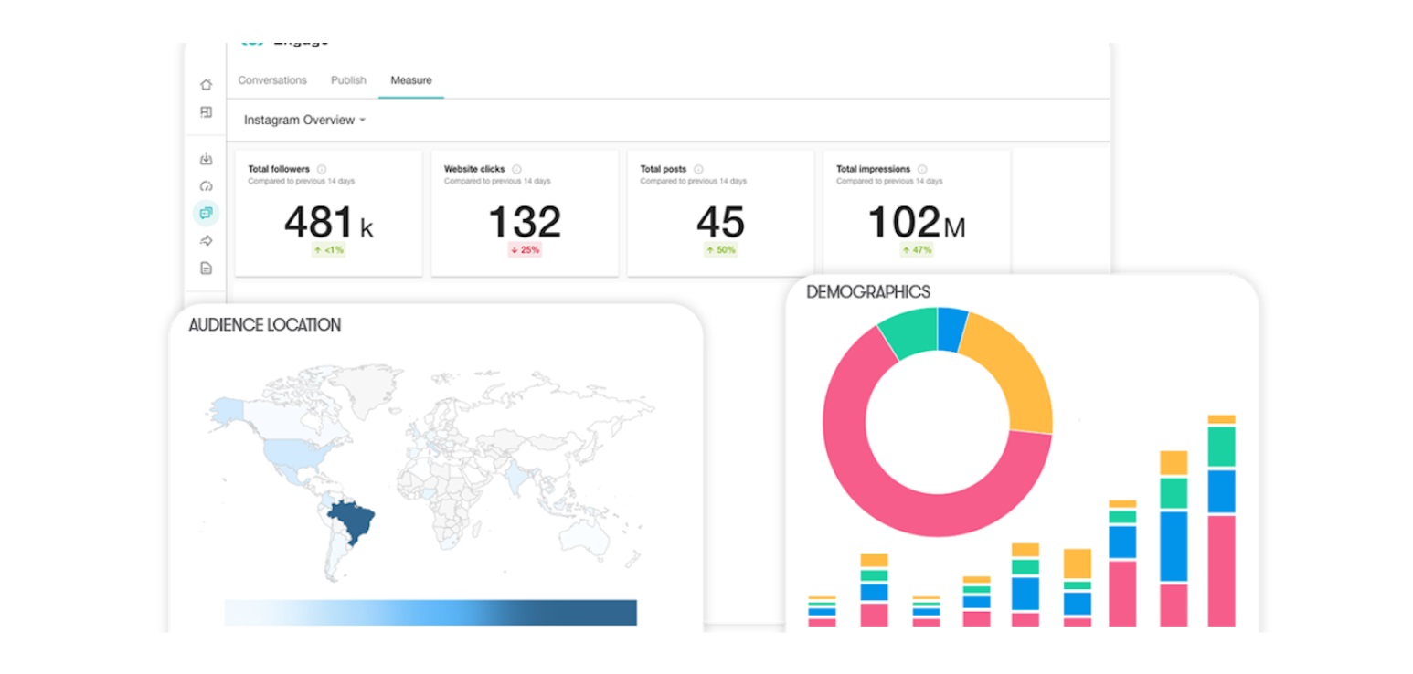The image size is (1413, 674).
Task: Open the dashboard layout icon in sidebar
Action: click(x=207, y=113)
